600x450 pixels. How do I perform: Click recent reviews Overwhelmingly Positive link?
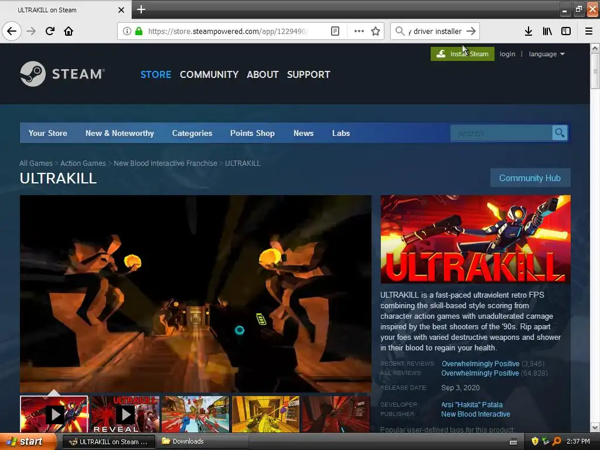click(480, 363)
